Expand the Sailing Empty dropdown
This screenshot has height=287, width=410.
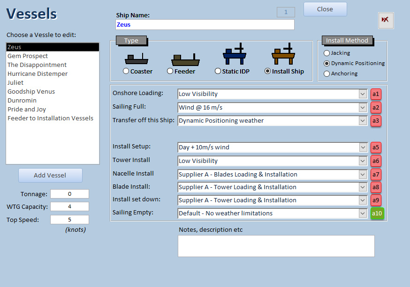[x=363, y=213]
